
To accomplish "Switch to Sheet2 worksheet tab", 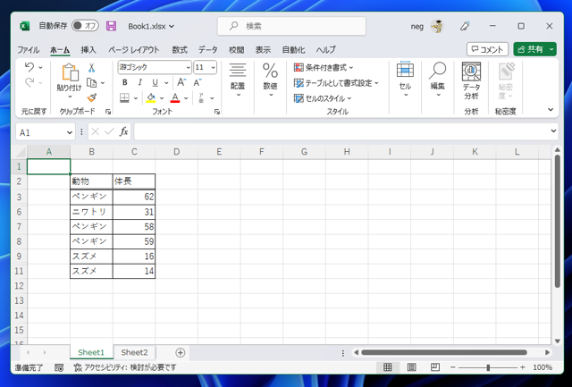I will point(134,352).
